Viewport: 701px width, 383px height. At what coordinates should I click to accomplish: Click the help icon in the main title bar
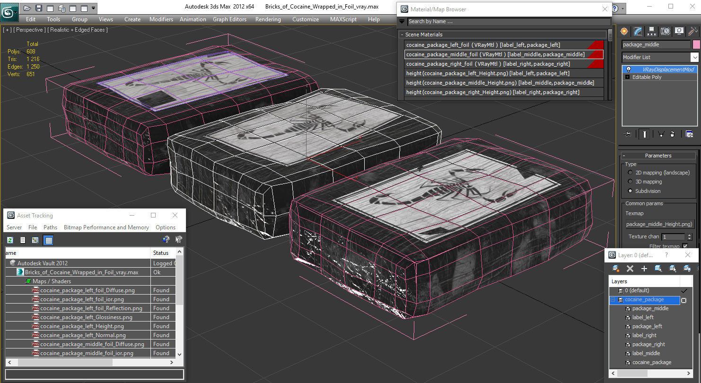point(614,8)
